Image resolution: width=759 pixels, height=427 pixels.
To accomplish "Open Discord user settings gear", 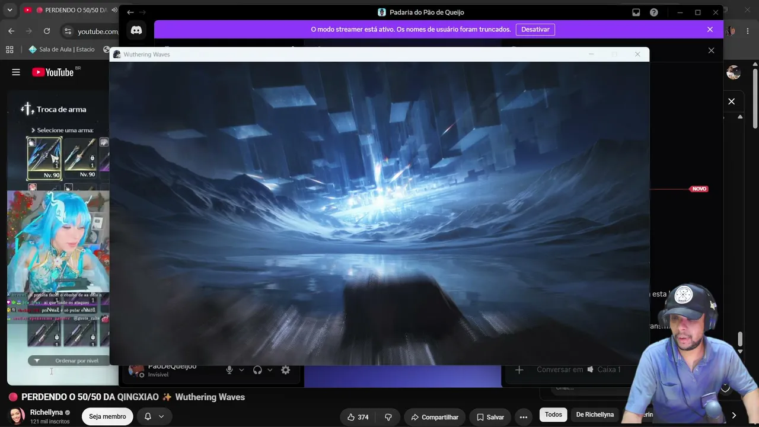I will pos(286,370).
